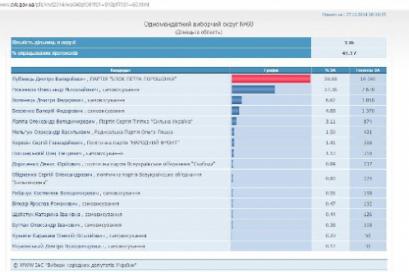Select the Лубінець Дмитро Валерійович row
The image size is (409, 272).
coord(94,79)
